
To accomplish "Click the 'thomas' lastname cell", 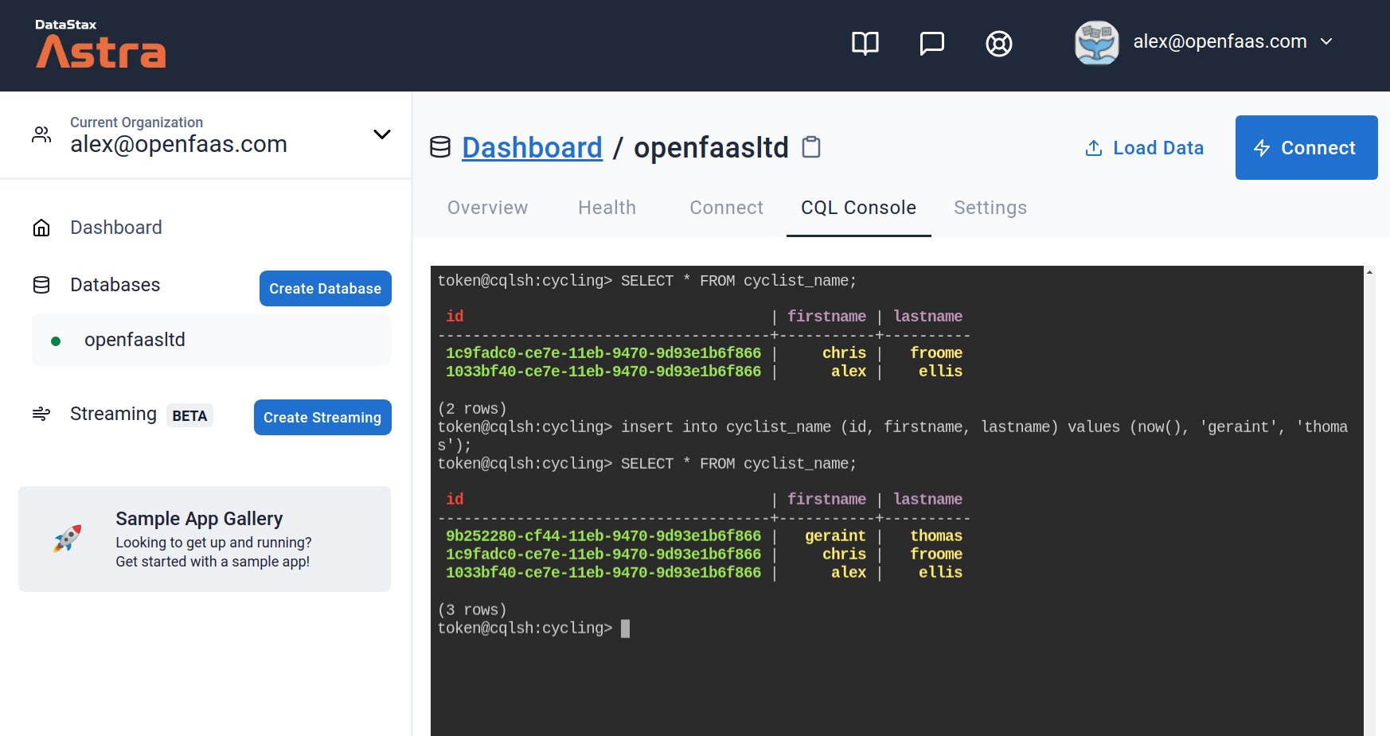I will pyautogui.click(x=936, y=535).
